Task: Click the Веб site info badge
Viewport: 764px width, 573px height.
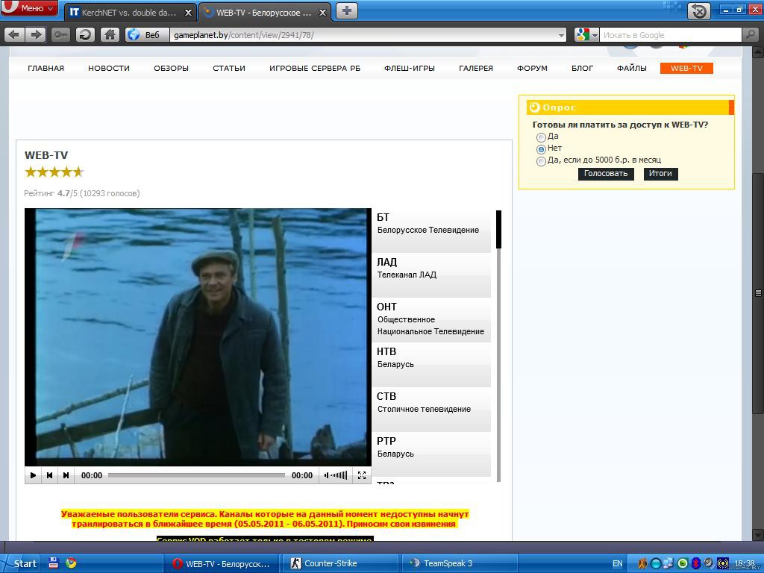Action: coord(146,34)
